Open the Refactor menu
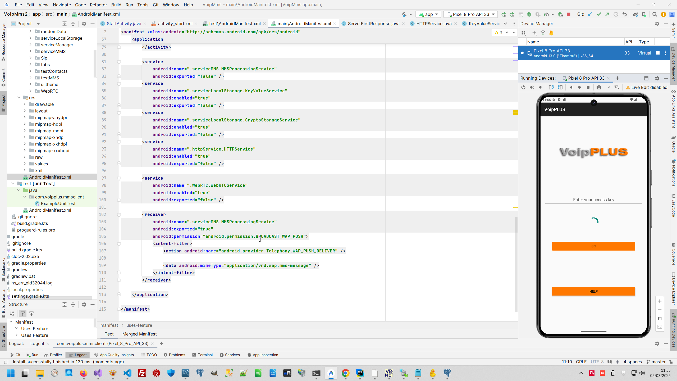Viewport: 677px width, 381px height. click(x=98, y=5)
